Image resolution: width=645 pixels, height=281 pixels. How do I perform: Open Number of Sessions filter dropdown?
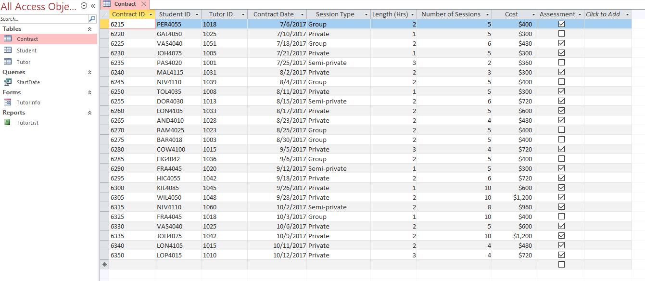[x=487, y=15]
